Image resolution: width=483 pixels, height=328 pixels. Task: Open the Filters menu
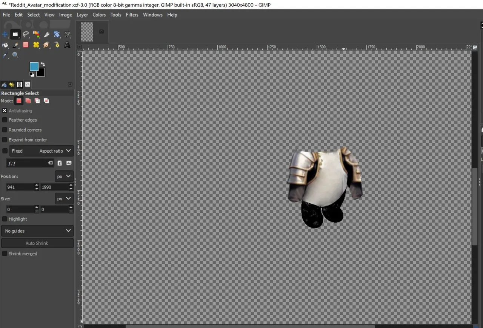[x=132, y=15]
